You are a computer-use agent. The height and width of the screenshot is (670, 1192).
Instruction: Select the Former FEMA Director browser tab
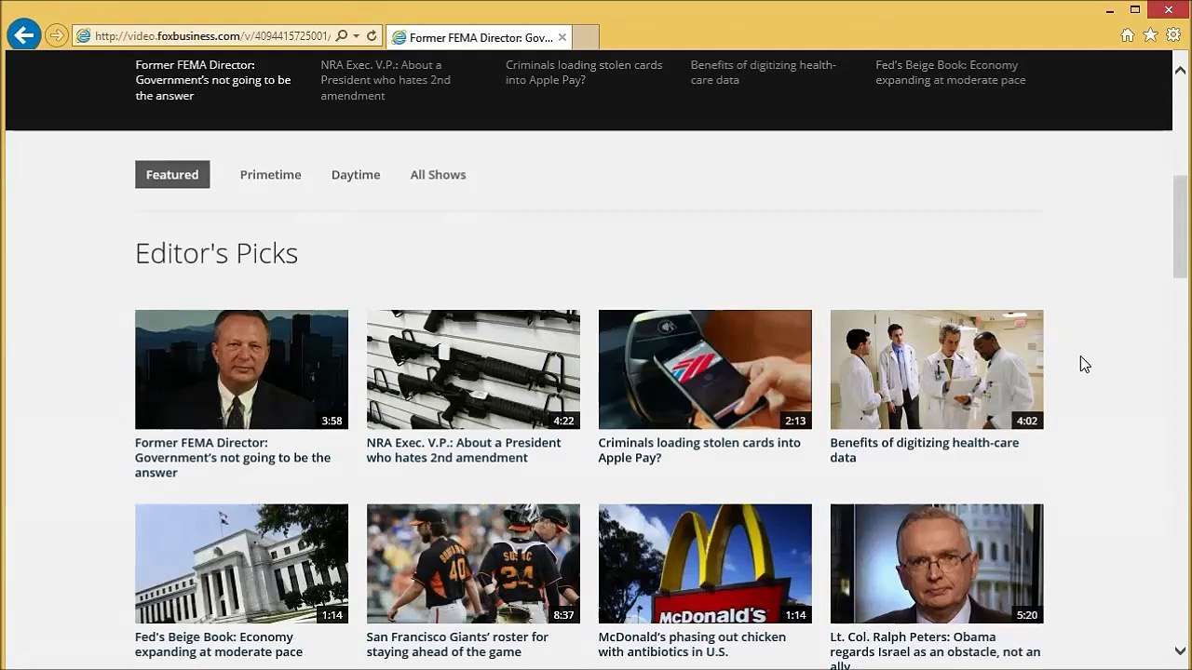(x=479, y=37)
